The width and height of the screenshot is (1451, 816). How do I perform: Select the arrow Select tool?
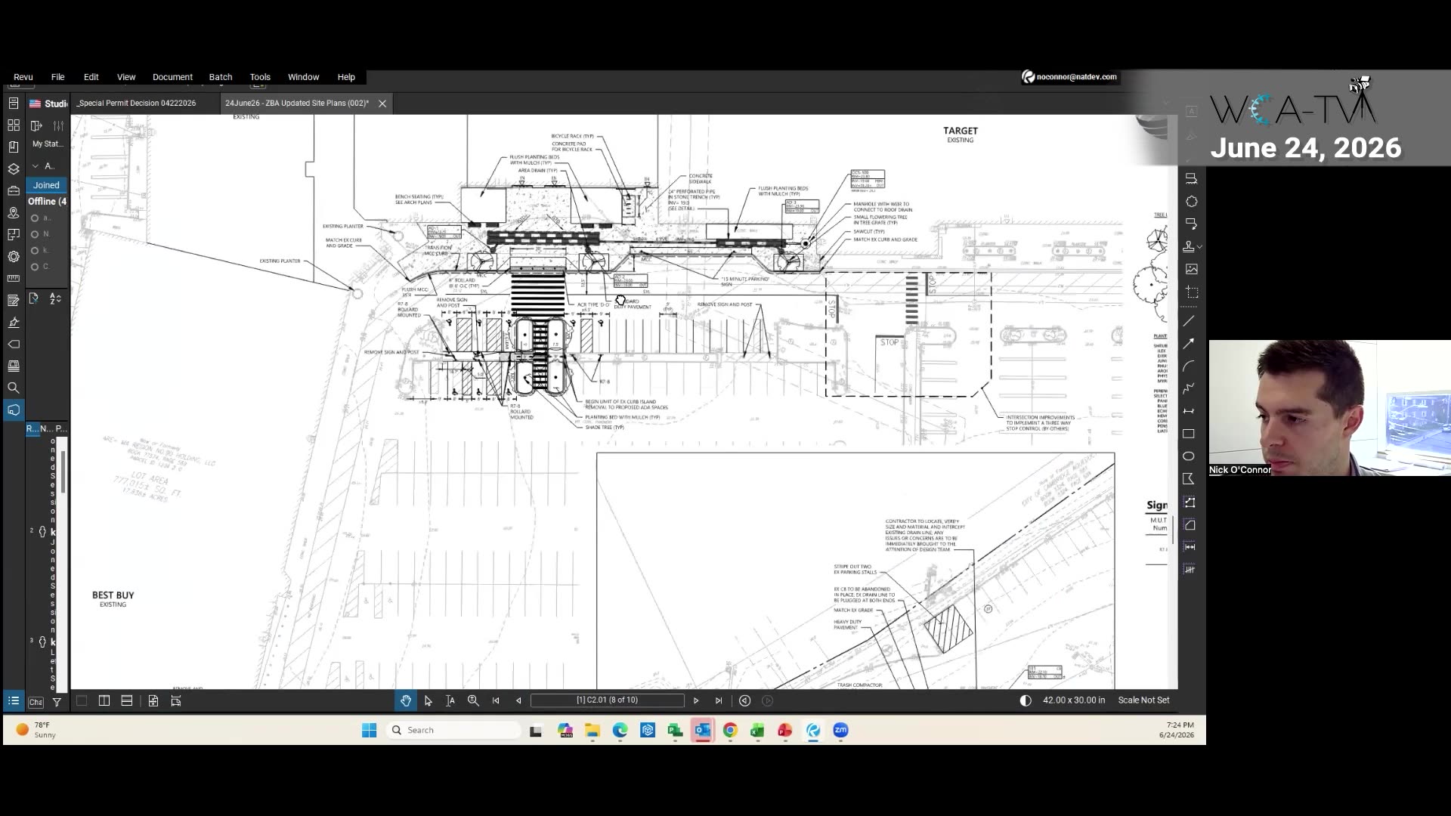tap(428, 700)
